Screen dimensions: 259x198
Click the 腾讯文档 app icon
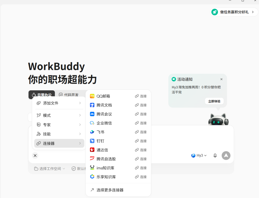click(x=92, y=105)
